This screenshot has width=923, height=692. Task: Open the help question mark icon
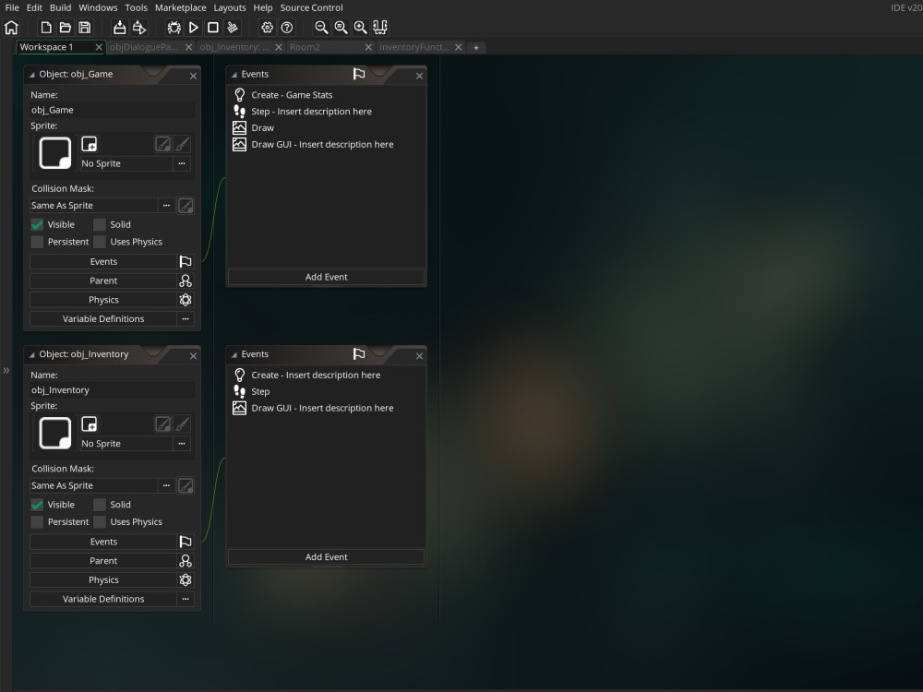pos(287,27)
